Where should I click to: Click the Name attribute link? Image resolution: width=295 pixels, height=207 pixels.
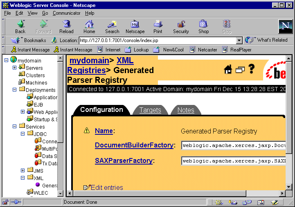pos(104,131)
